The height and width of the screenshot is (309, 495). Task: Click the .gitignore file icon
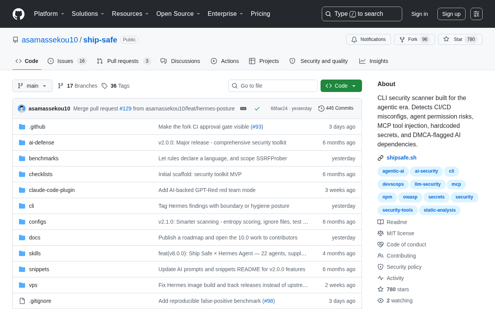click(22, 301)
